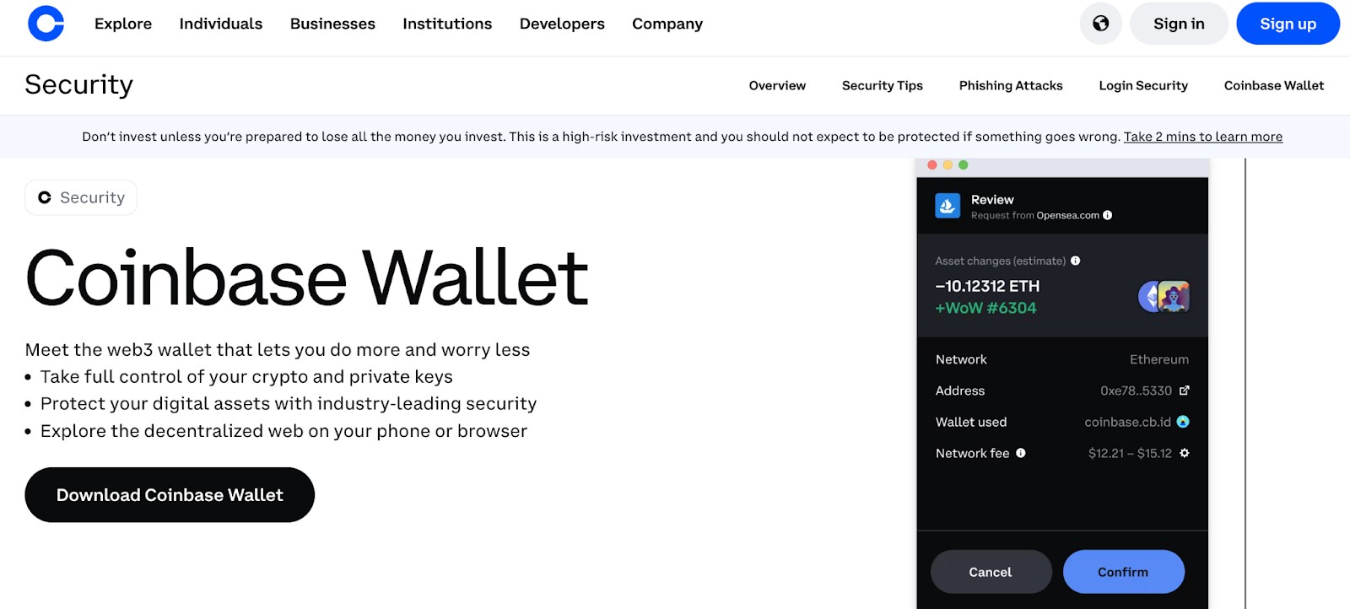Click the 'Network fee' label
Viewport: 1350px width, 609px height.
coord(972,453)
